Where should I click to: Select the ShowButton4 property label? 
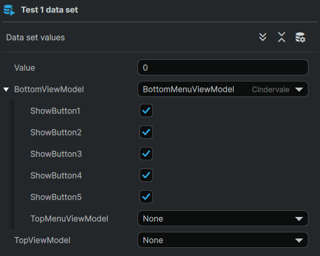(x=56, y=176)
